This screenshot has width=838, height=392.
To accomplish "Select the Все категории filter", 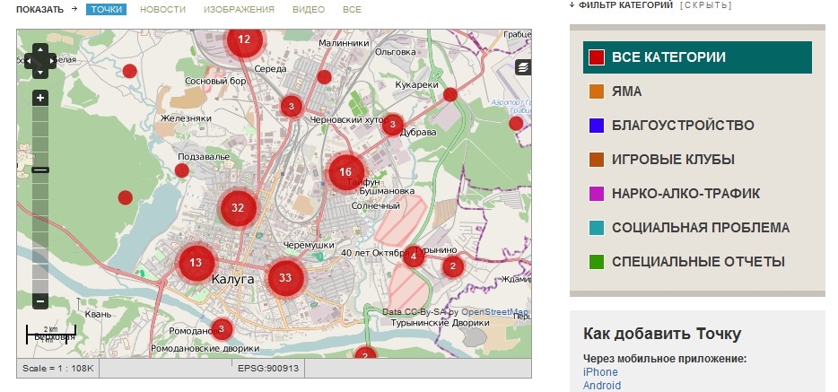I will (668, 57).
